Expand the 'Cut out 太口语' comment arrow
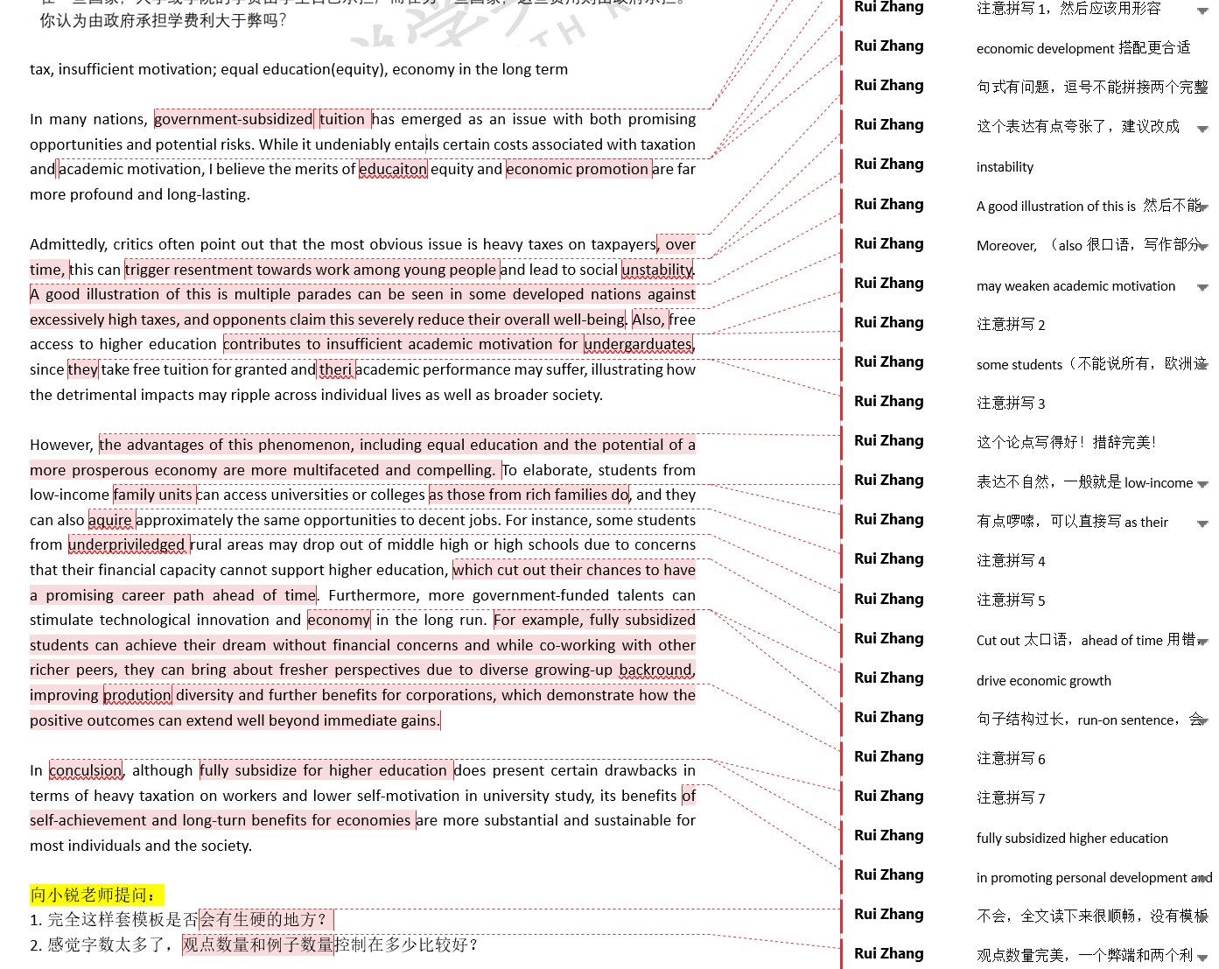 point(1202,642)
